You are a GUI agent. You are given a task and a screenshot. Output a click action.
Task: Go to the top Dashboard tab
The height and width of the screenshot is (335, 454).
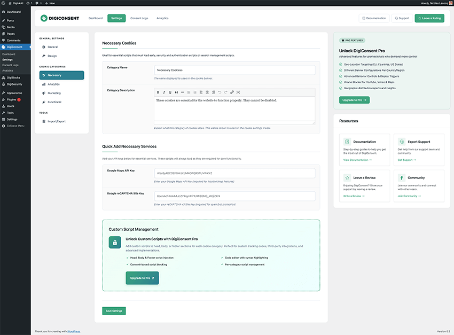tap(95, 18)
